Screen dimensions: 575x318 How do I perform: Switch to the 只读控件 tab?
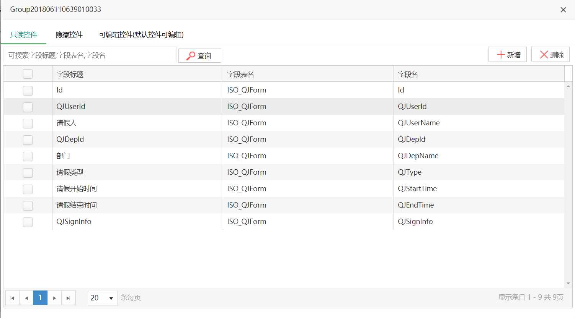click(23, 35)
